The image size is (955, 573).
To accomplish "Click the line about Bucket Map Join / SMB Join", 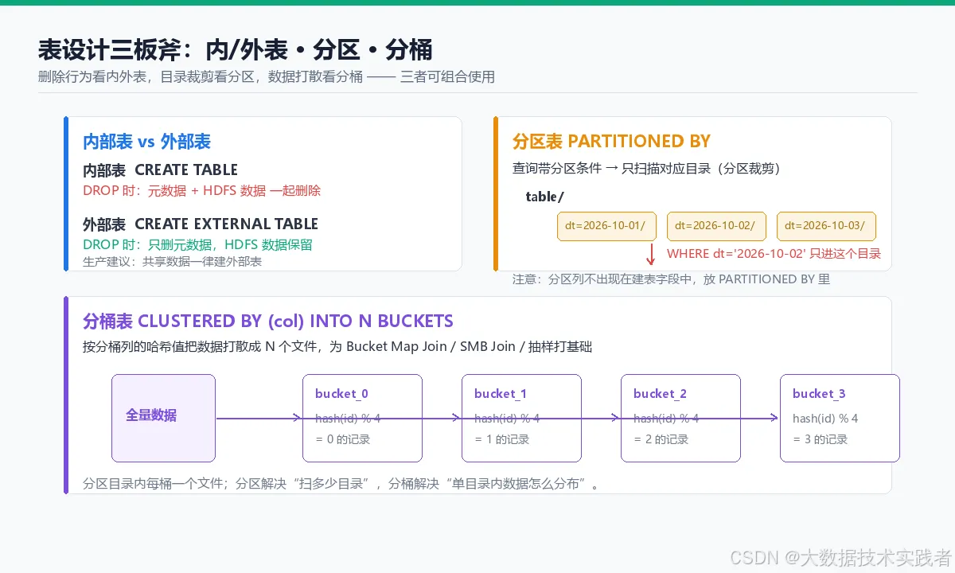I will [337, 347].
